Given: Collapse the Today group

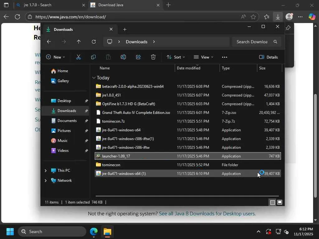Looking at the screenshot, I should 94,78.
